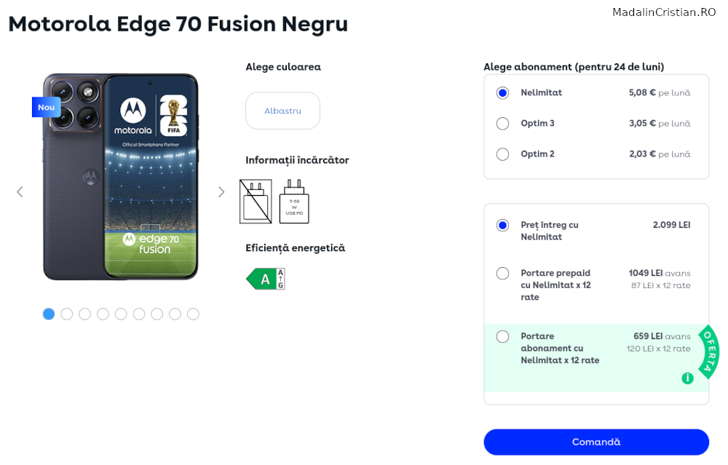Image resolution: width=728 pixels, height=465 pixels.
Task: Choose Preț întreg cu Nelimitat payment option
Action: point(502,225)
